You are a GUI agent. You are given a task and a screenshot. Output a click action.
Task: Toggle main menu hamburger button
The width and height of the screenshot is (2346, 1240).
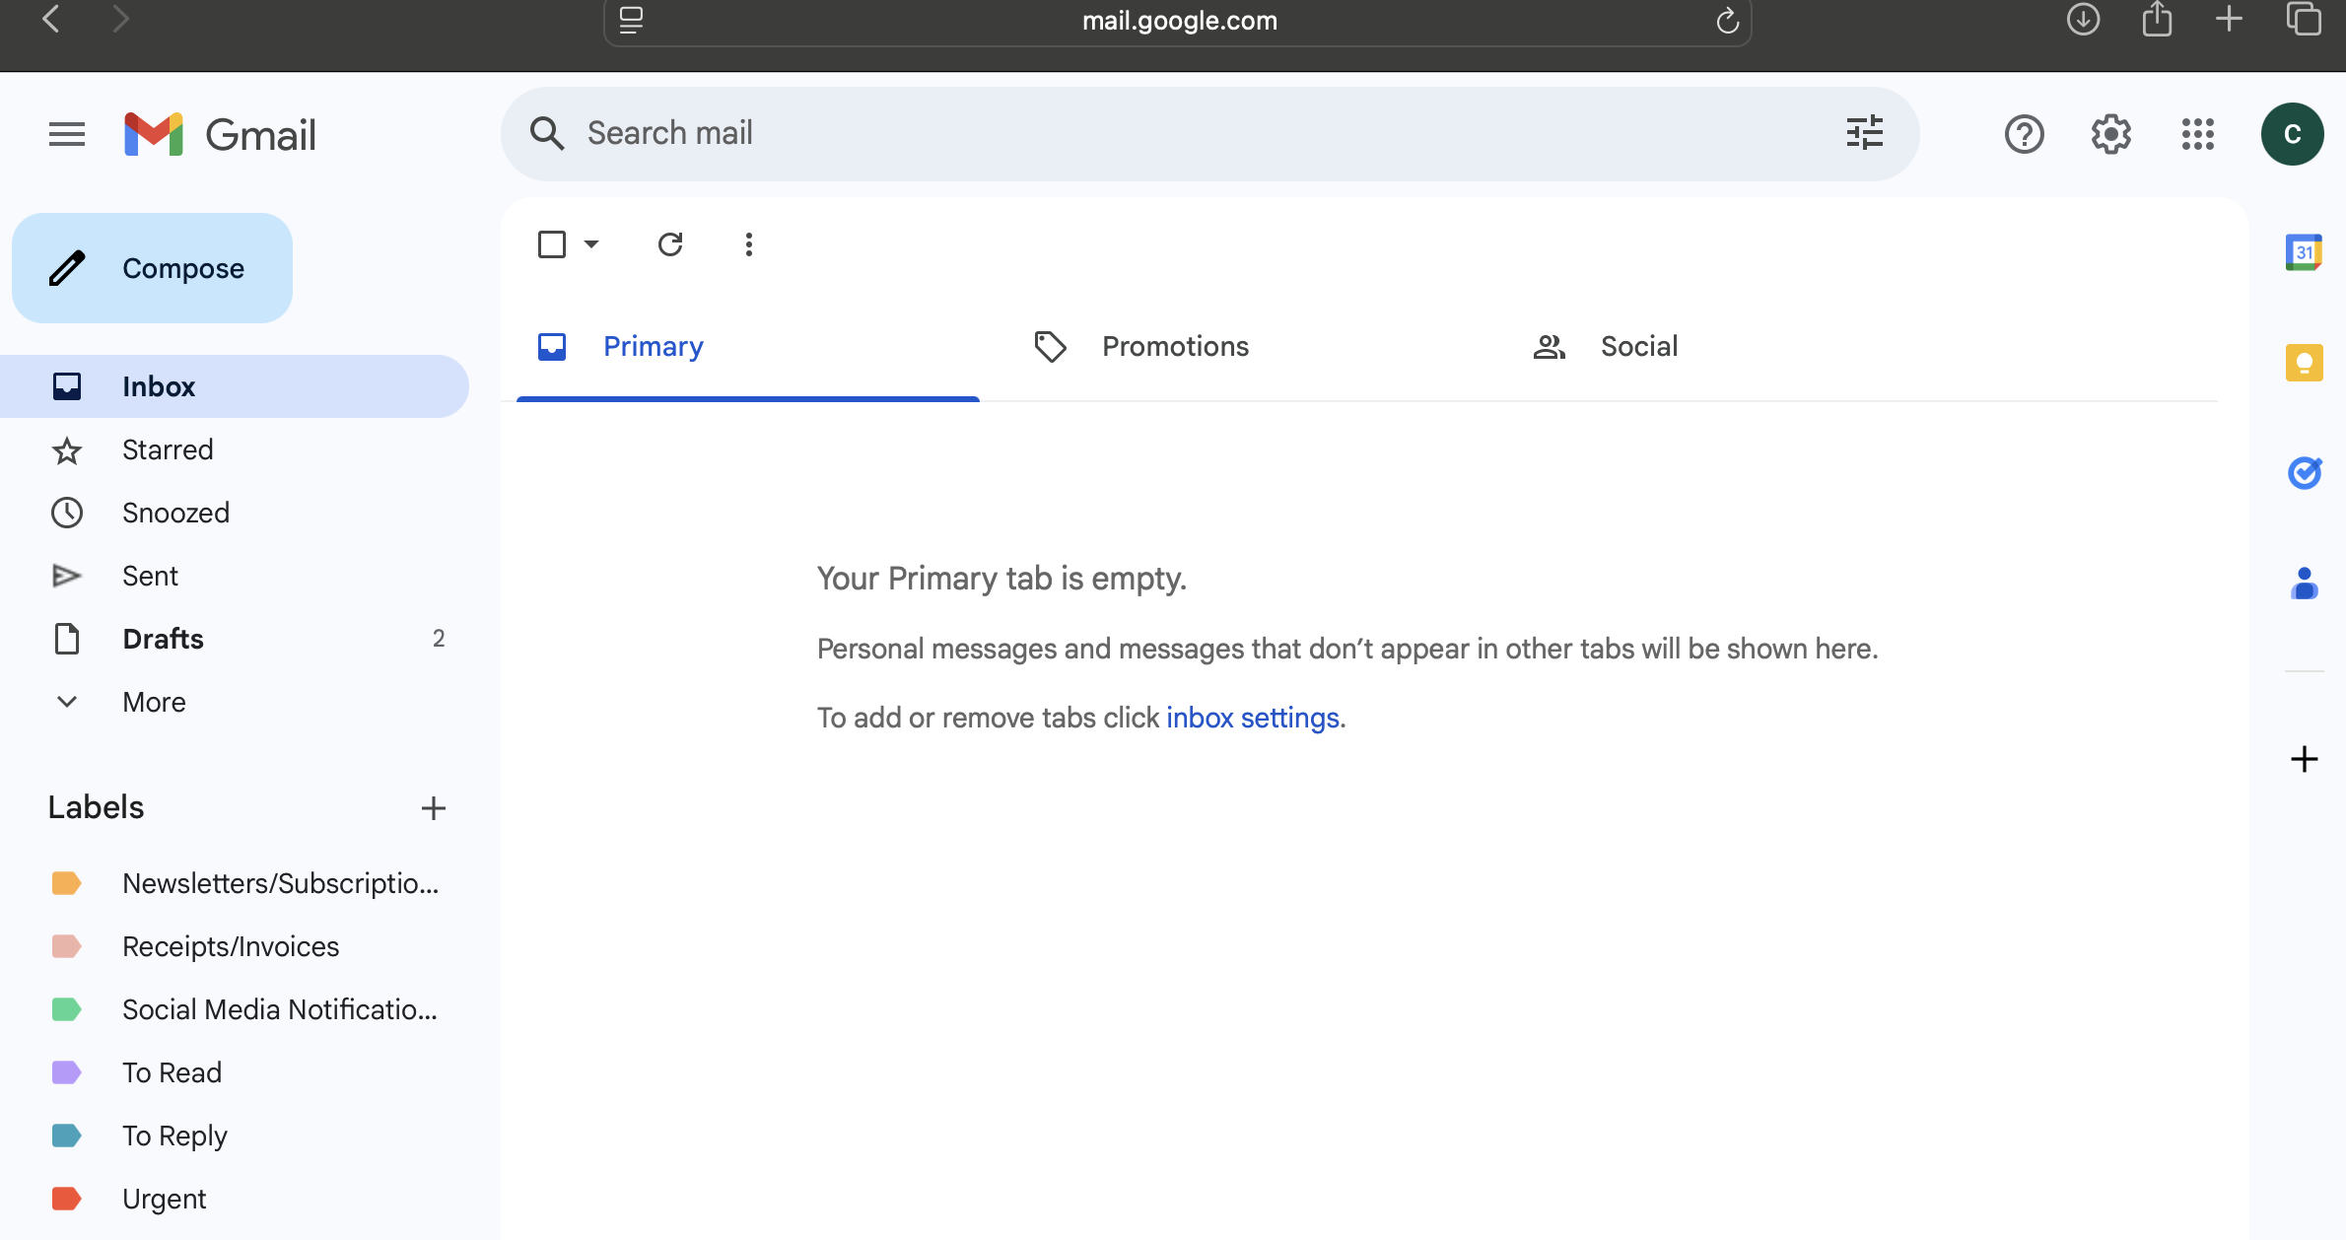point(67,134)
